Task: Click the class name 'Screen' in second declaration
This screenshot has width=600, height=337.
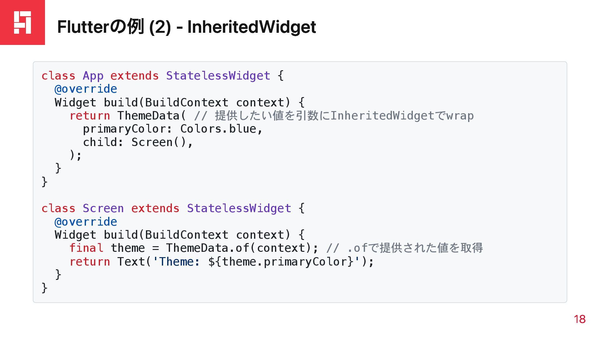Action: [103, 208]
